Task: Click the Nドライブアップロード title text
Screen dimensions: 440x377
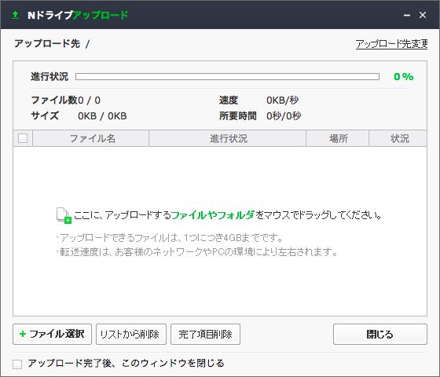Action: click(x=78, y=15)
